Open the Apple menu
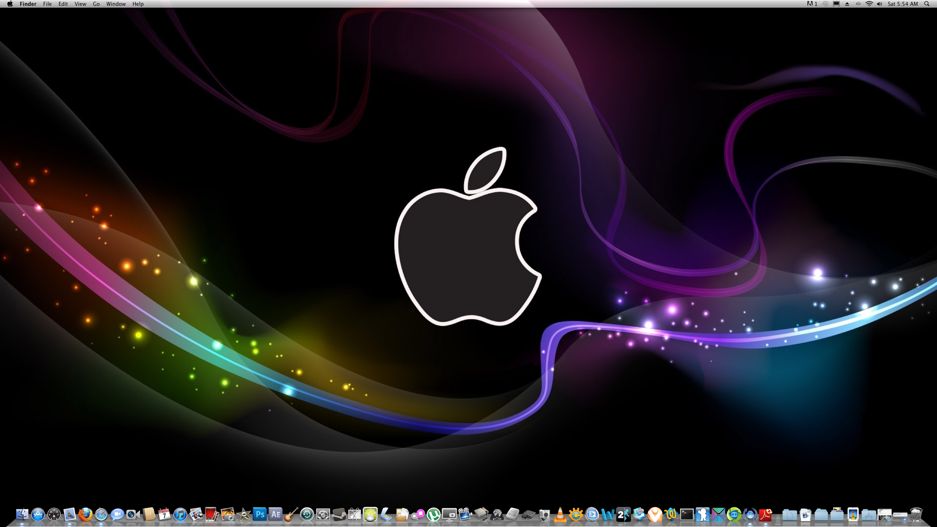937x527 pixels. tap(10, 4)
